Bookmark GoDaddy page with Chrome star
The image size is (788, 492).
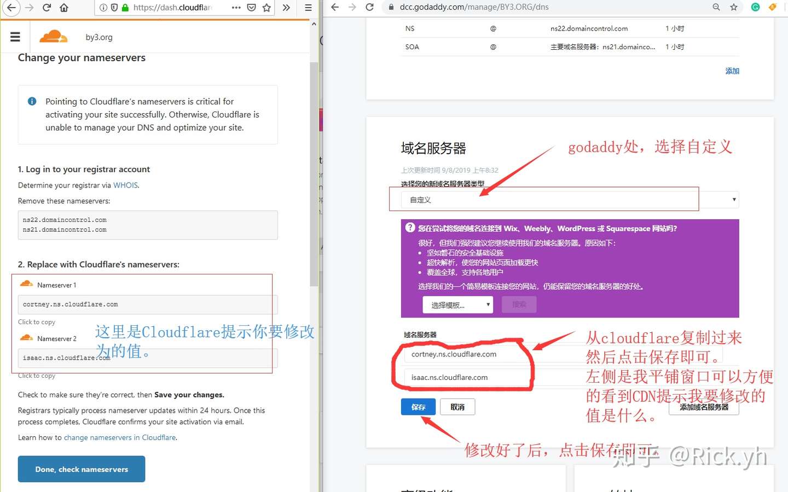tap(734, 7)
